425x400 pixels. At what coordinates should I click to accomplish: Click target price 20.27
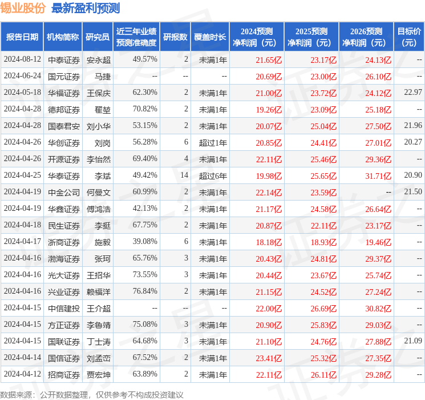(413, 142)
